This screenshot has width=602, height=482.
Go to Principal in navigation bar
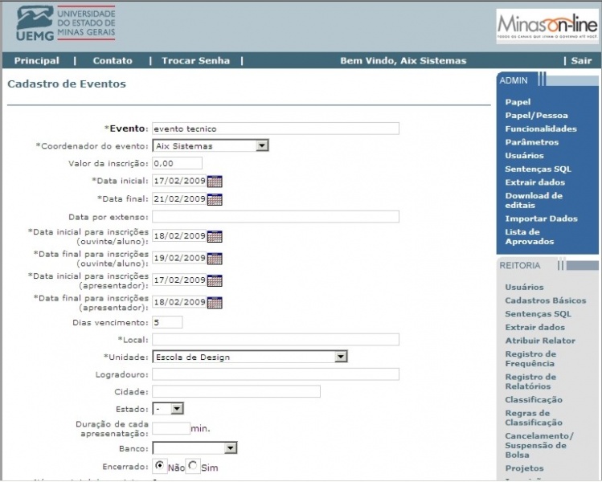pos(37,60)
